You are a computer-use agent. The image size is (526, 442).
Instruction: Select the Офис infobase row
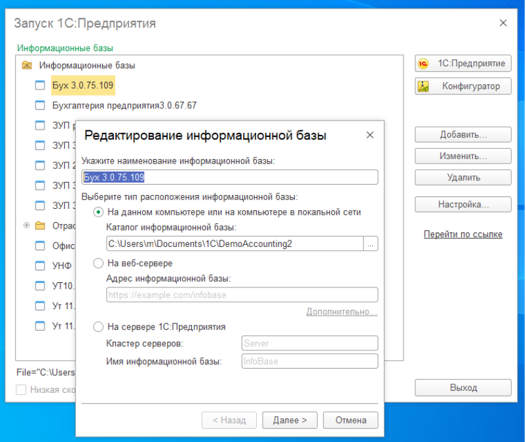click(x=64, y=246)
